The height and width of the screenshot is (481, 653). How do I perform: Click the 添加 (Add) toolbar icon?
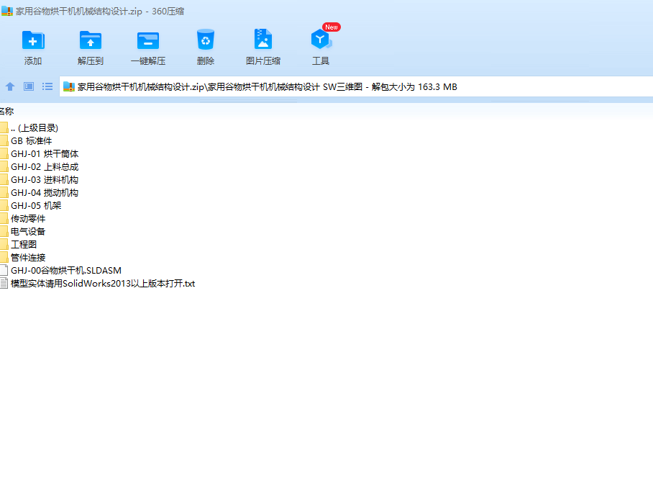33,40
